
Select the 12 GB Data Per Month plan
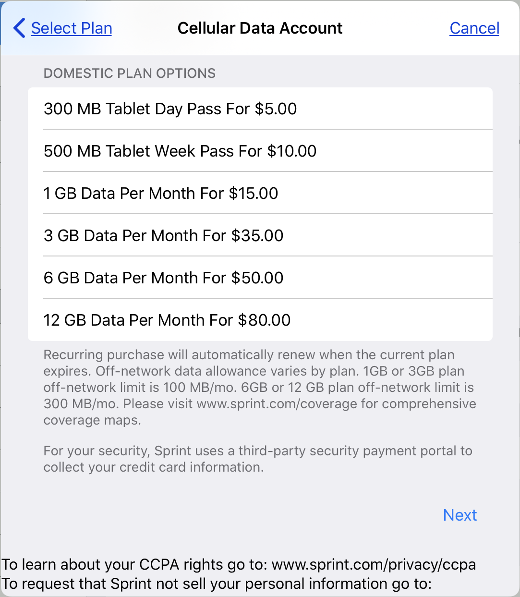click(167, 320)
